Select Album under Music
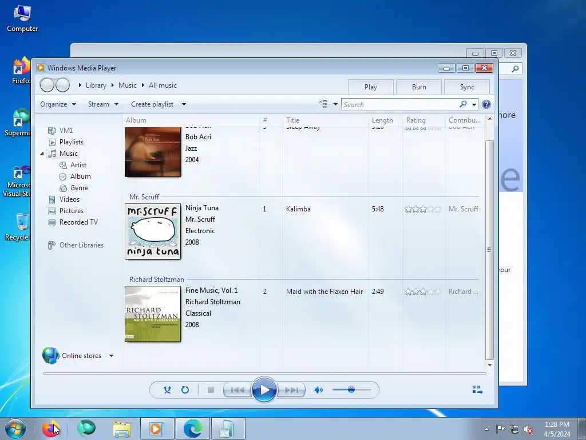This screenshot has width=586, height=440. coord(80,176)
